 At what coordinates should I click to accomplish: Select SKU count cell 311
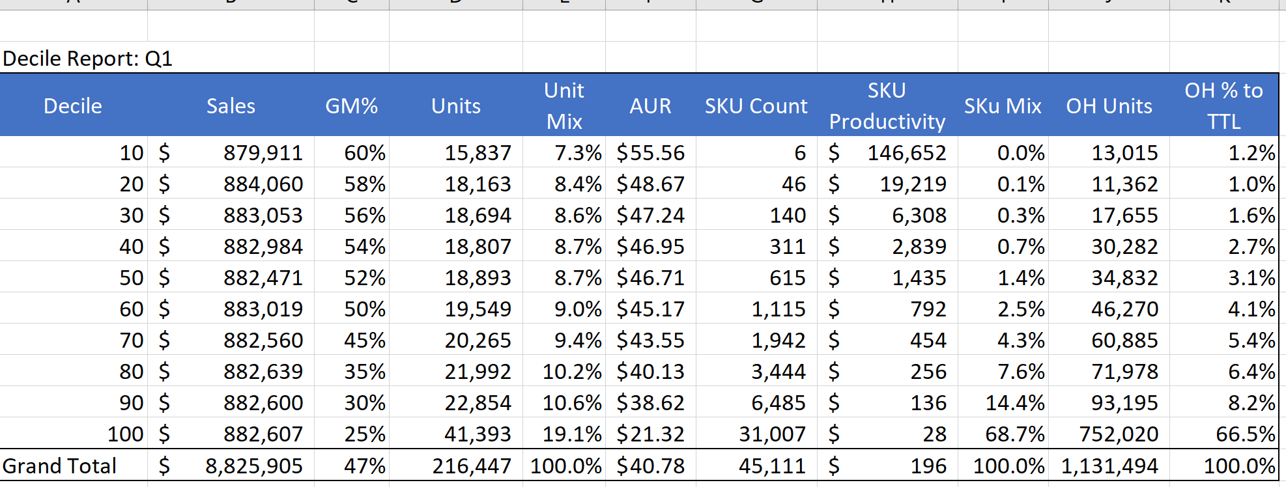[x=756, y=246]
